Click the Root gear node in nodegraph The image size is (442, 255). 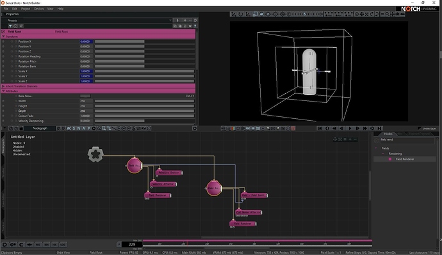[95, 154]
